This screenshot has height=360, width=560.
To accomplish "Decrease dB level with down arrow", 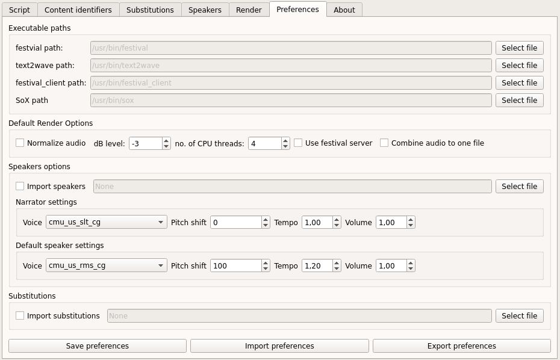I will (x=166, y=146).
